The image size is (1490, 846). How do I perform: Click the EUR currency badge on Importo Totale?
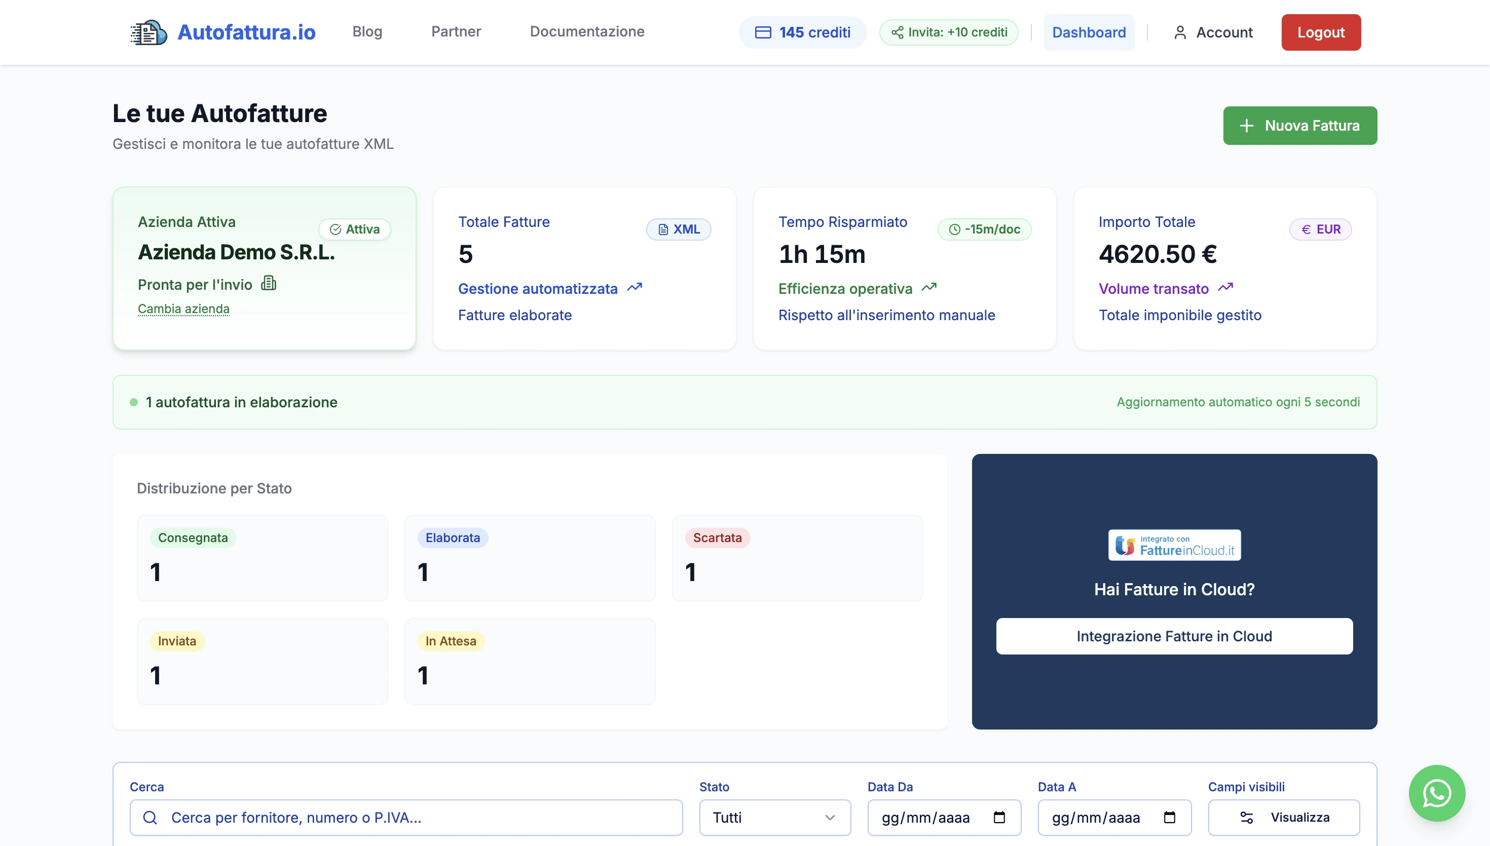click(x=1320, y=229)
